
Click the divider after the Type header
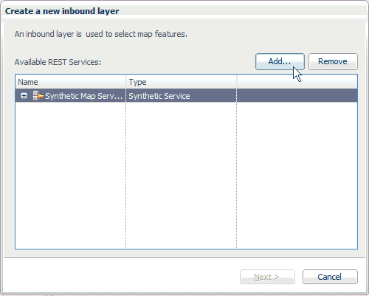pyautogui.click(x=236, y=82)
